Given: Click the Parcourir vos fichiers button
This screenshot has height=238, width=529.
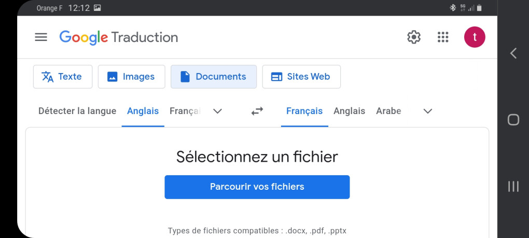Looking at the screenshot, I should pos(257,187).
